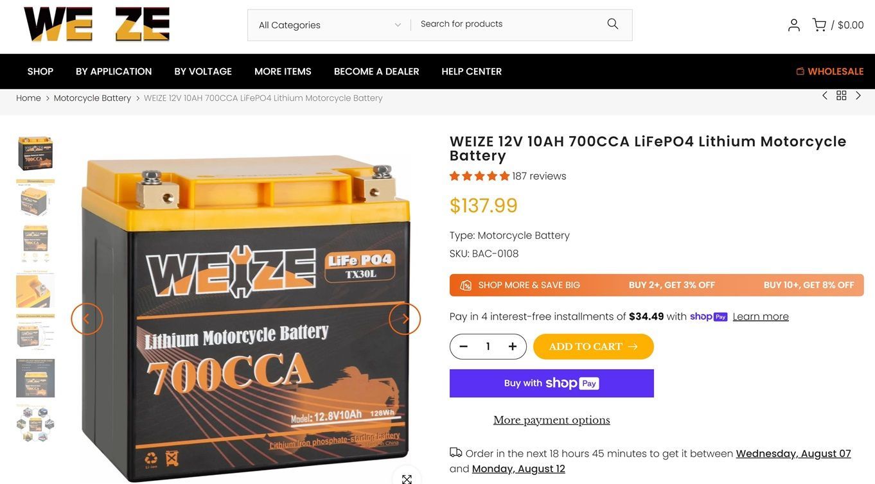Go to next product arrow in breadcrumb bar
This screenshot has width=875, height=484.
pyautogui.click(x=858, y=96)
